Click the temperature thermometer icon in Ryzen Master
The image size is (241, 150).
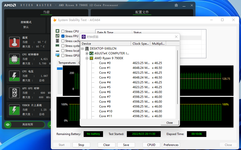(x=15, y=42)
